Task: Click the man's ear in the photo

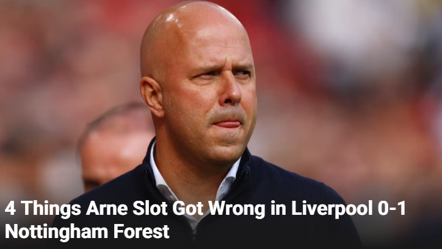Action: 152,97
